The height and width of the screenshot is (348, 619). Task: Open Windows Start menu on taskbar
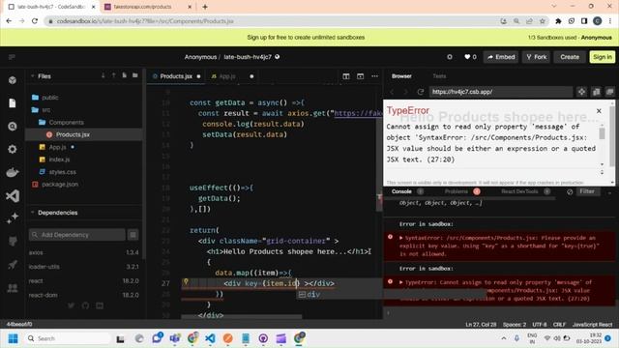[13, 338]
